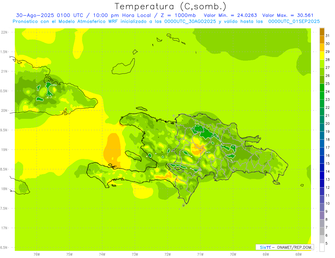Click the colorbar swatch between 20 and 21
The height and width of the screenshot is (258, 335).
(322, 120)
